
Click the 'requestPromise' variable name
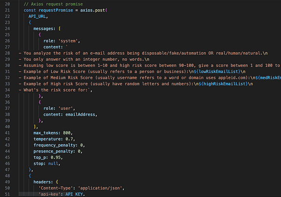56,10
